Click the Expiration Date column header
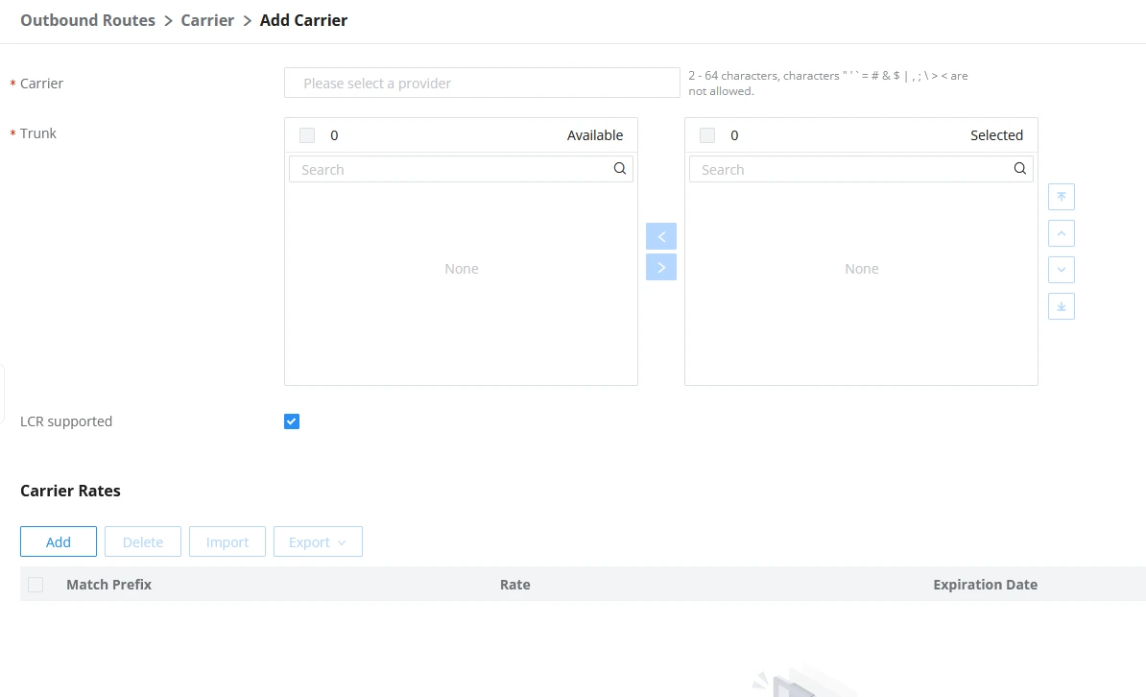This screenshot has width=1146, height=697. click(x=985, y=585)
